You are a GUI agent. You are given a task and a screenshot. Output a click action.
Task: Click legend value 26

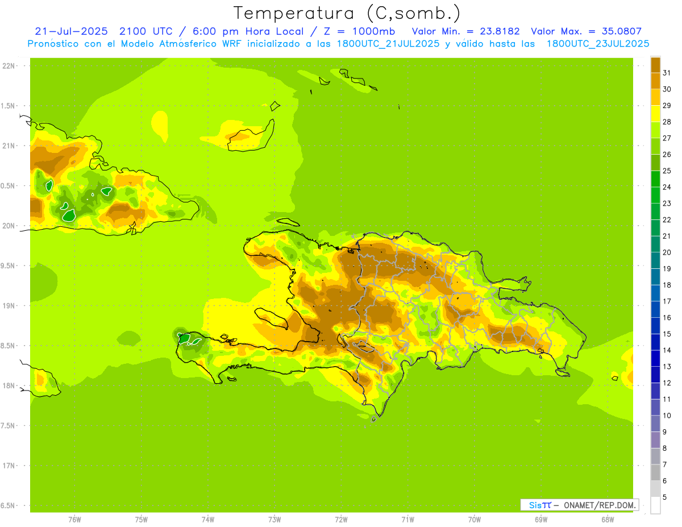coord(667,155)
